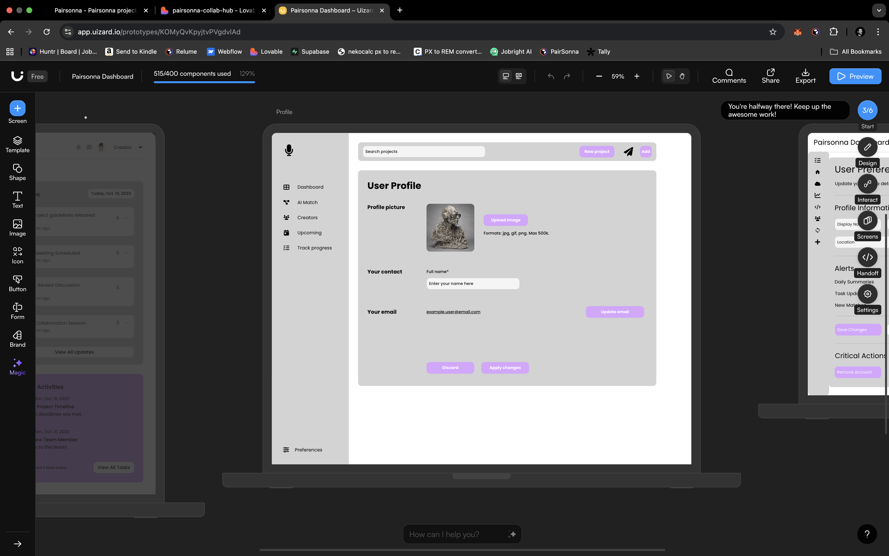Switch to hand pan mode
The image size is (889, 556).
click(x=682, y=76)
